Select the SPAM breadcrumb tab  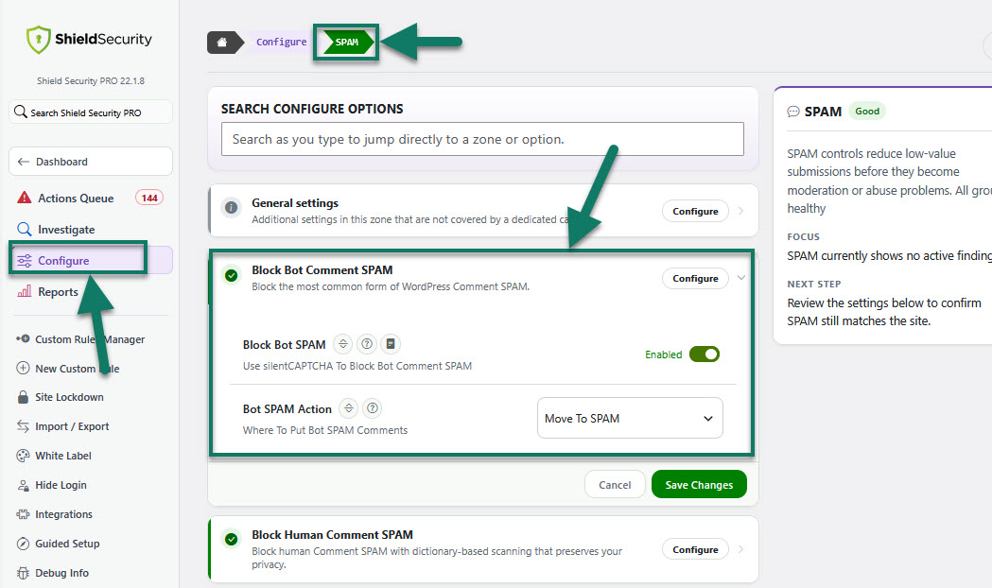pos(346,43)
